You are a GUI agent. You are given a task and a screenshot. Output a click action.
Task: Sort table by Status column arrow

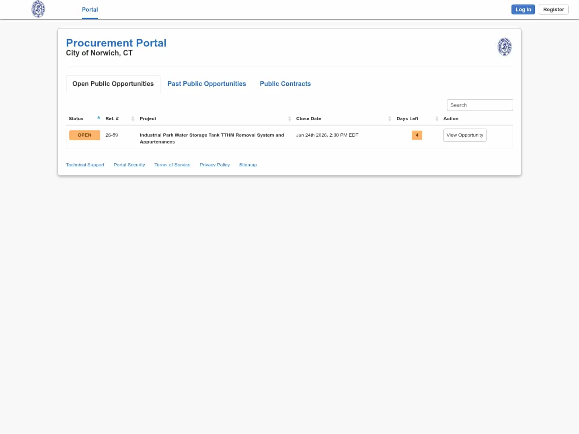[x=99, y=118]
